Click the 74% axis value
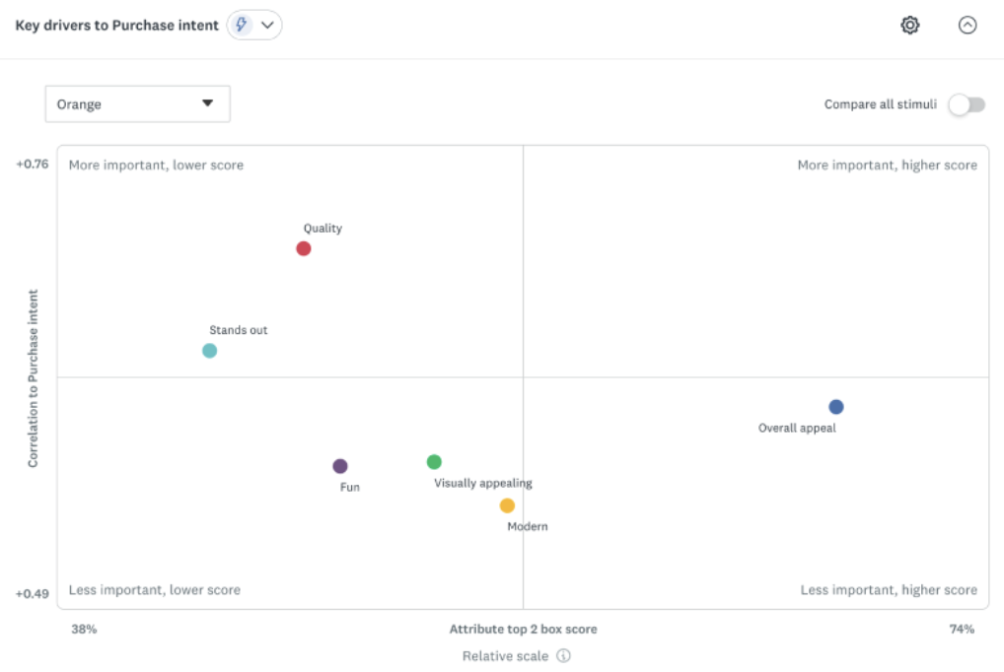The height and width of the screenshot is (672, 1004). 962,629
